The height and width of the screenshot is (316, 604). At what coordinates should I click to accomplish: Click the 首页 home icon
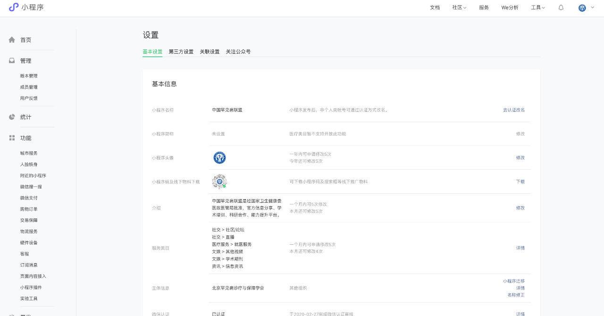(x=12, y=40)
